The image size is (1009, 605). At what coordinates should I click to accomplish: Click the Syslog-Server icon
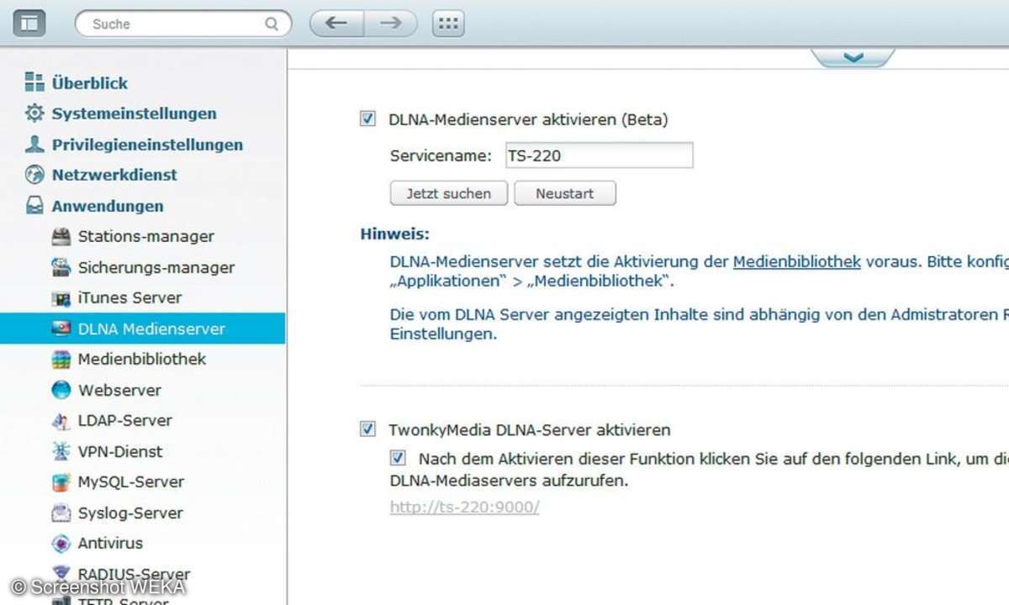click(61, 513)
